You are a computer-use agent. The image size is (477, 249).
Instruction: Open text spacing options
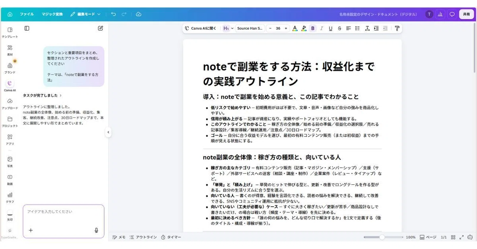367,29
